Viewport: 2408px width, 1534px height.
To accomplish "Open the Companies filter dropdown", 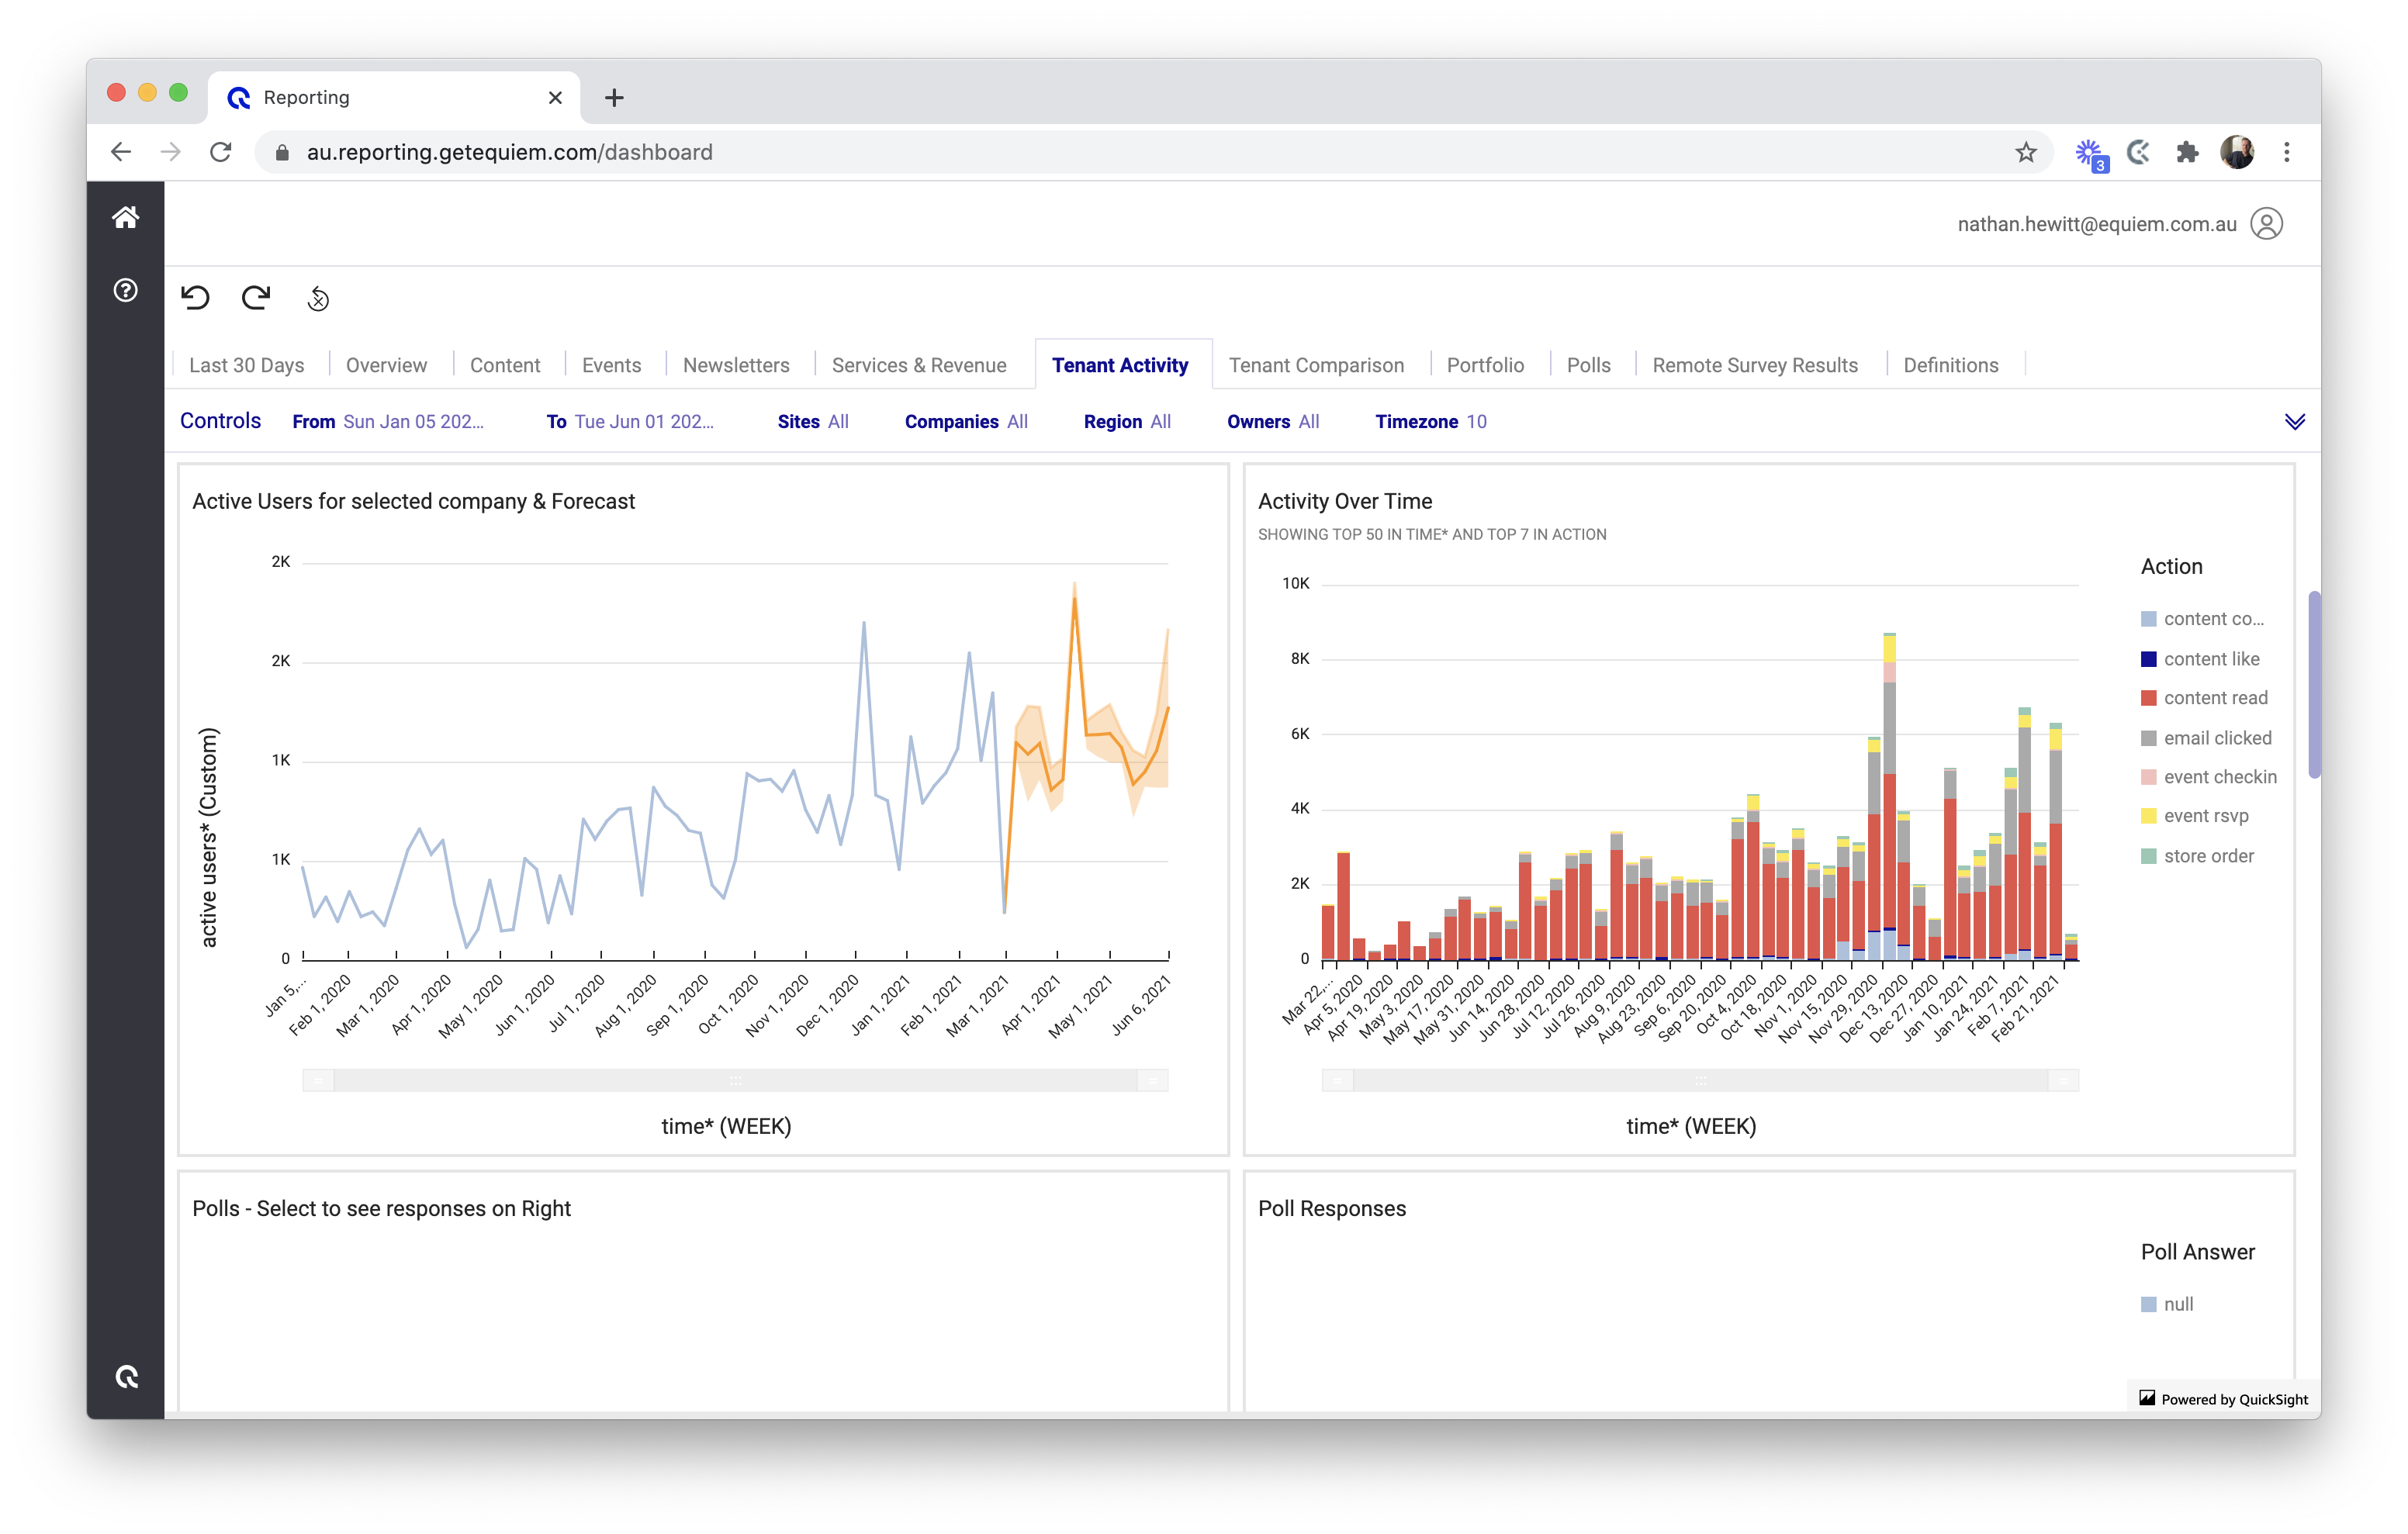I will pos(965,422).
